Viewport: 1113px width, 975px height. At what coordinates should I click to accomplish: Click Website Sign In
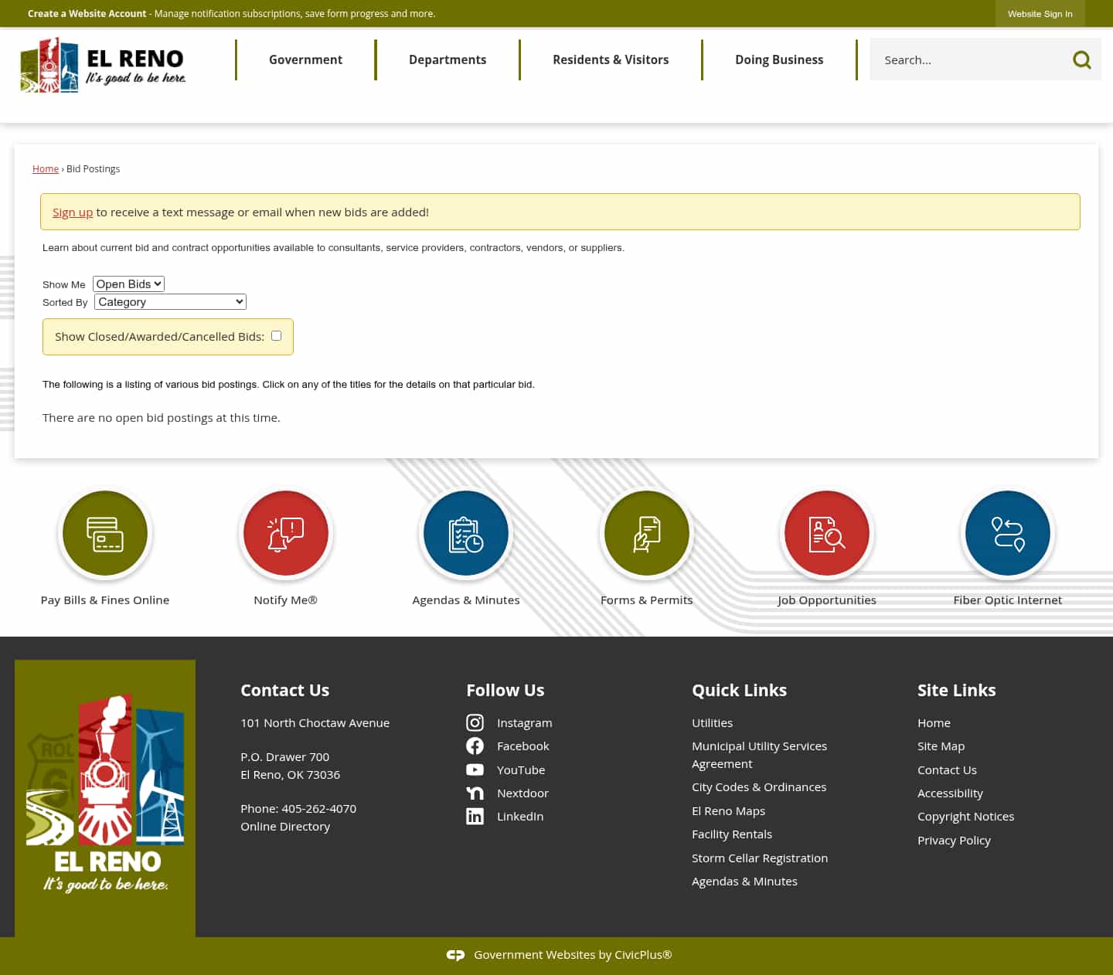click(1040, 13)
